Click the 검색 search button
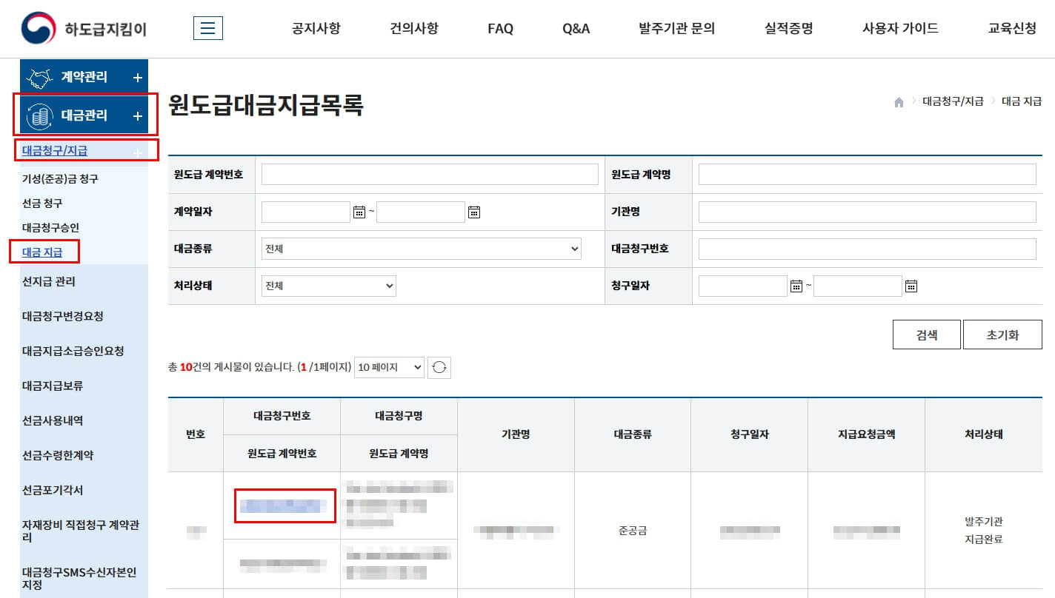 tap(926, 334)
